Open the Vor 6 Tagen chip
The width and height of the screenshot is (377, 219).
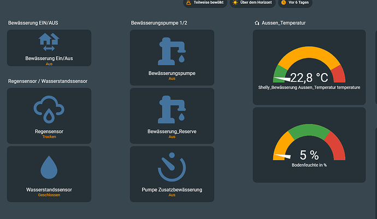(x=295, y=3)
